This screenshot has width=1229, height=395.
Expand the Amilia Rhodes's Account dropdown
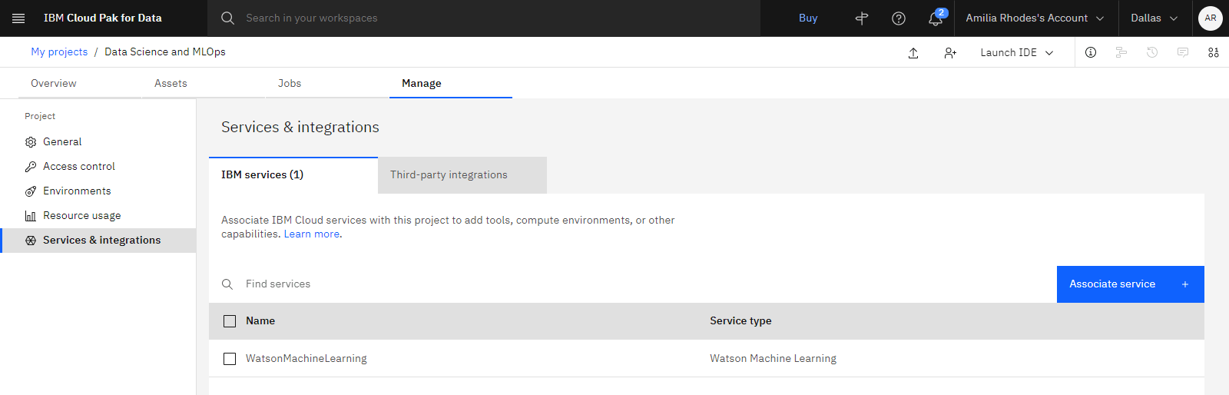tap(1035, 18)
